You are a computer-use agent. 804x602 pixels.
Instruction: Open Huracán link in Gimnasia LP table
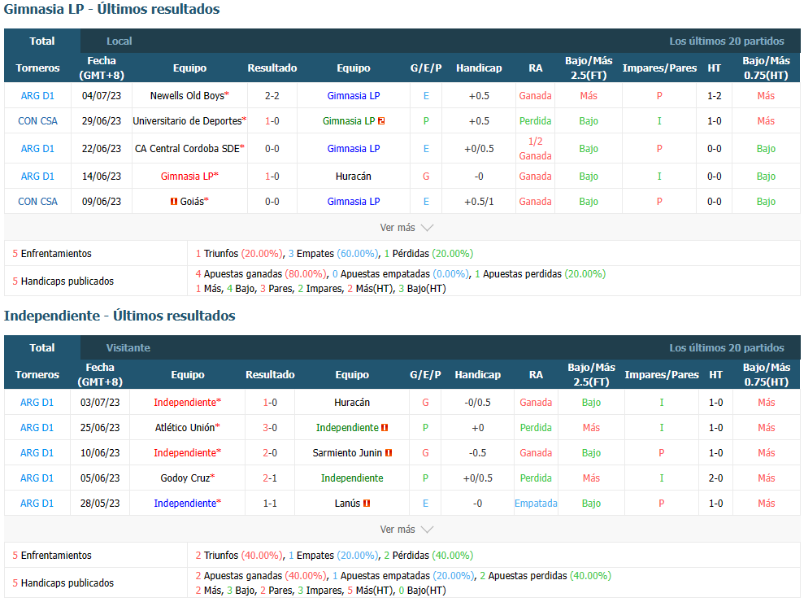354,177
